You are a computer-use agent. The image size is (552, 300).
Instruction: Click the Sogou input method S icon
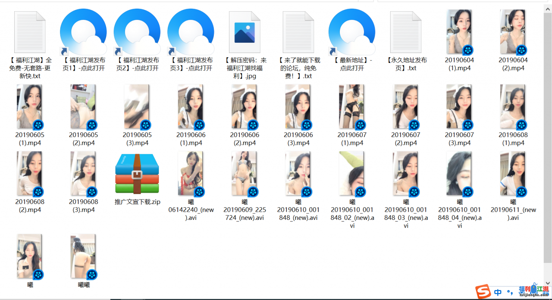tap(483, 292)
